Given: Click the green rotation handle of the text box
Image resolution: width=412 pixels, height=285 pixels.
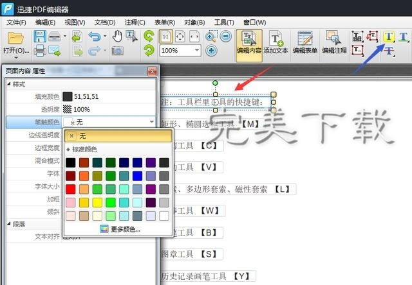Looking at the screenshot, I should 215,83.
